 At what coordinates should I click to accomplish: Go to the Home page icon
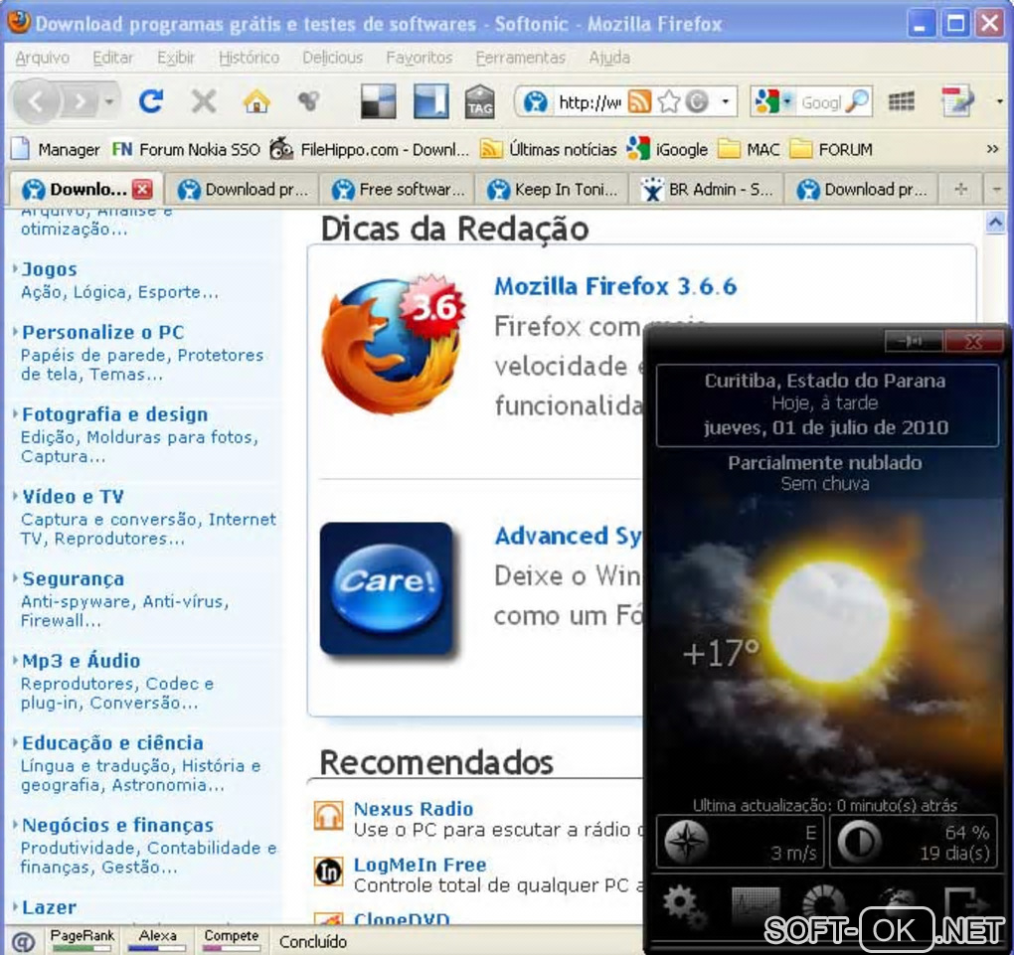[256, 101]
